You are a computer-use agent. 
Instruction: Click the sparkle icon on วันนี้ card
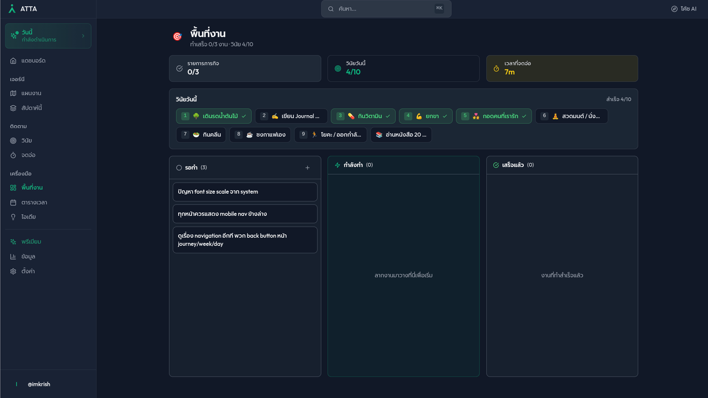click(x=14, y=36)
